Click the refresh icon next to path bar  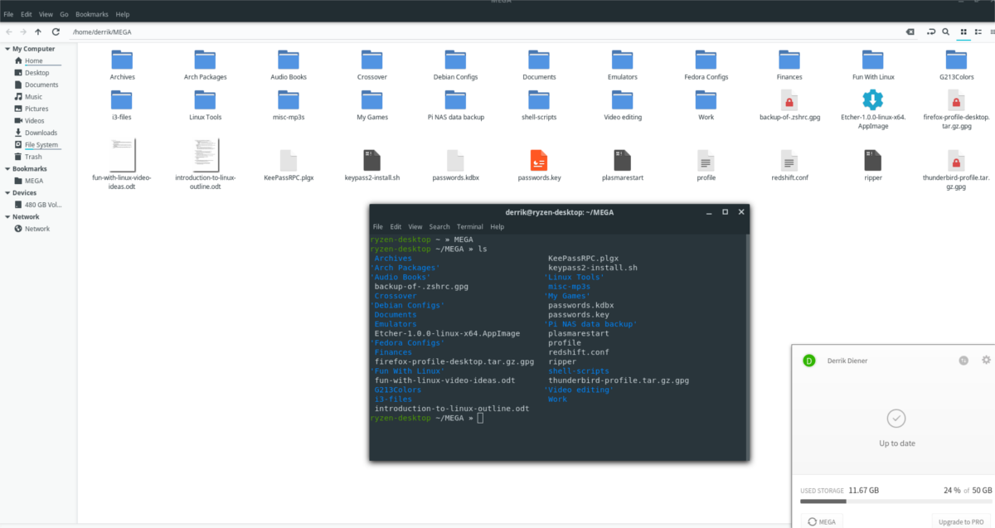coord(56,31)
